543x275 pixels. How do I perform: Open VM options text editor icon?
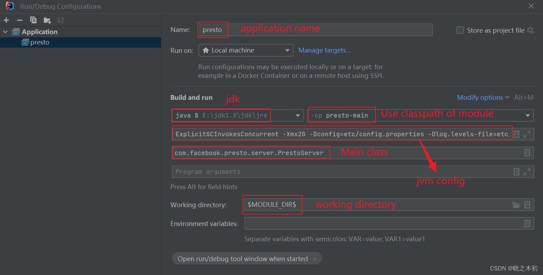tap(517, 134)
